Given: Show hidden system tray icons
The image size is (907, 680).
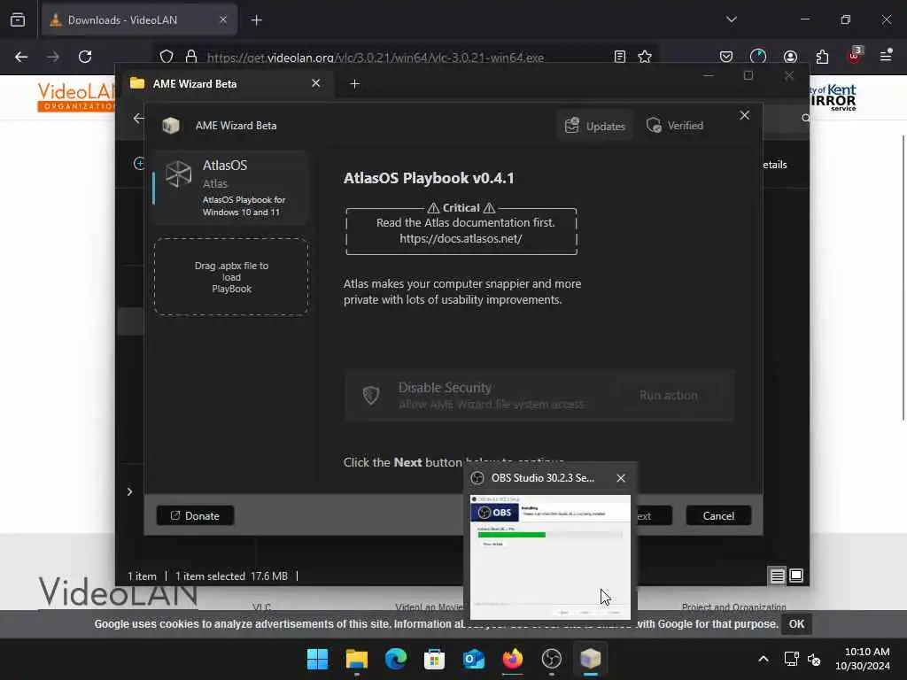Looking at the screenshot, I should (764, 659).
